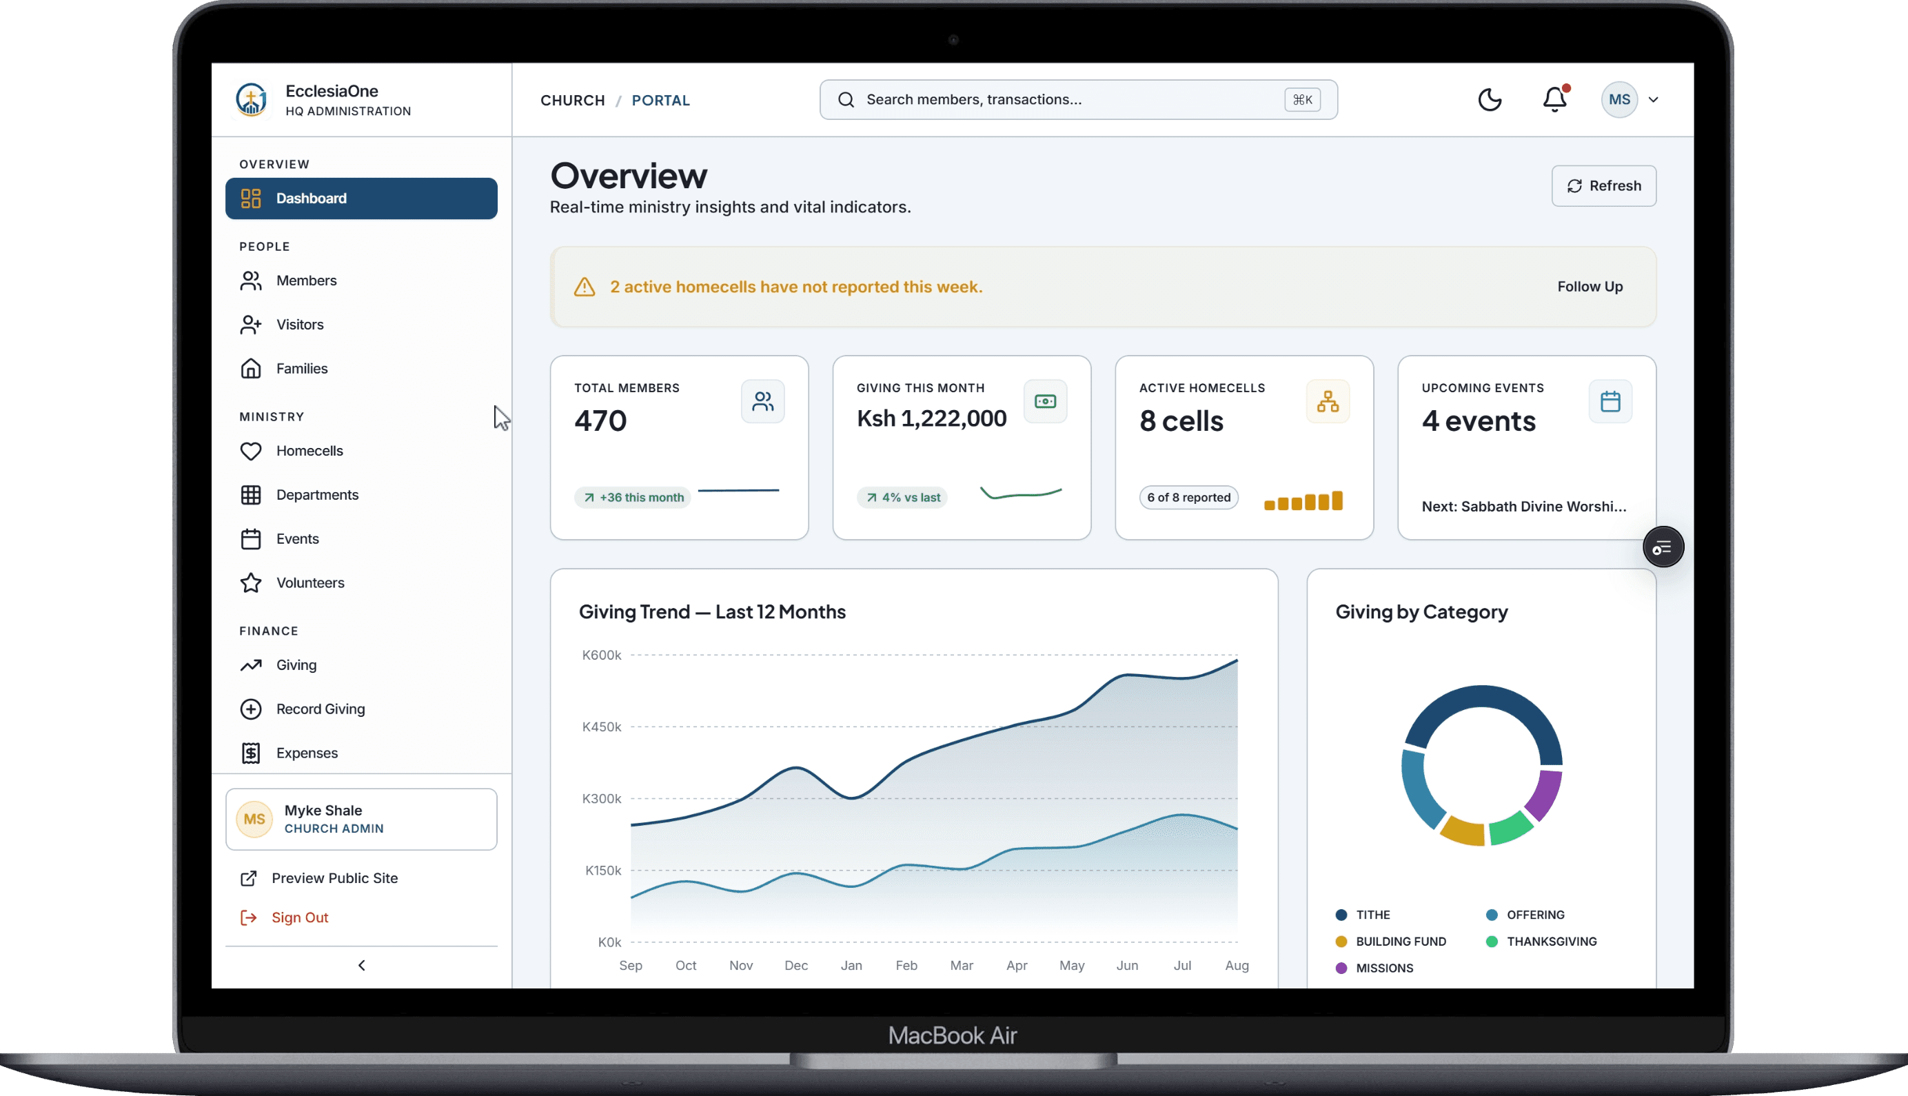1908x1096 pixels.
Task: Click the Giving This Month banknote icon
Action: point(1046,401)
